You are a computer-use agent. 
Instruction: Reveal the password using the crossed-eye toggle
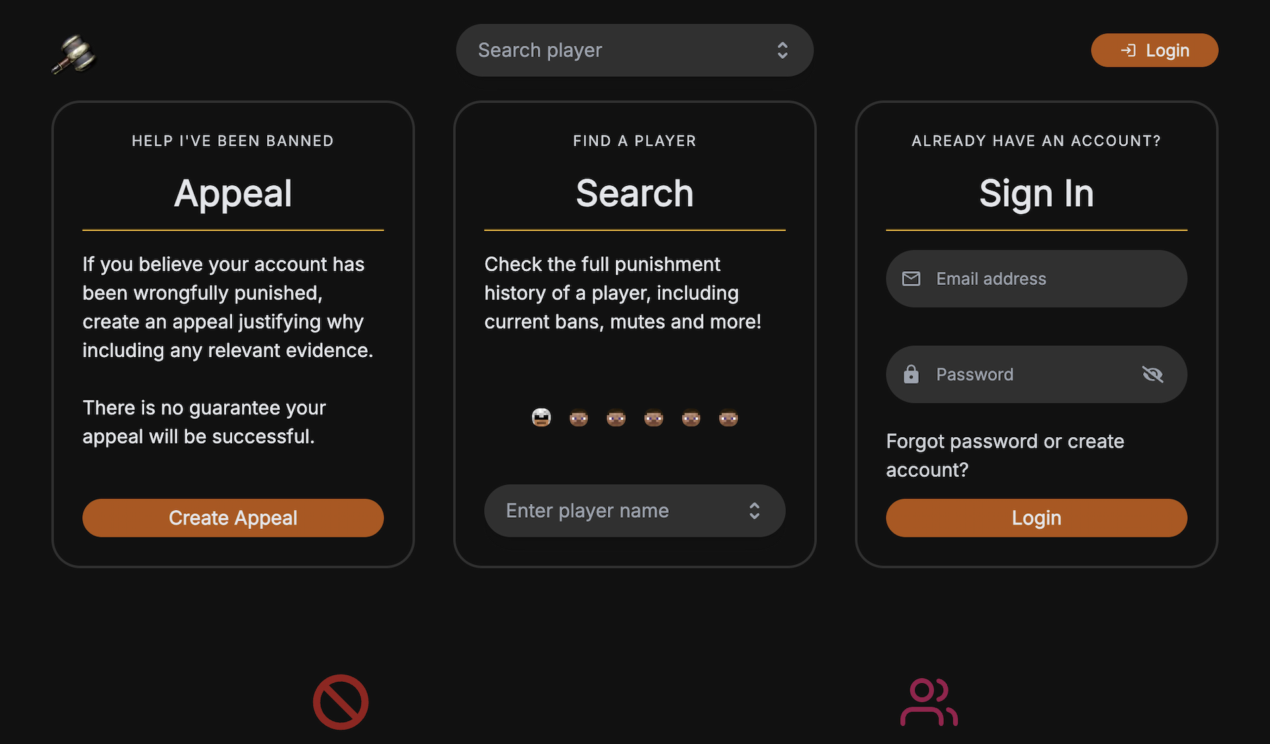(x=1154, y=374)
